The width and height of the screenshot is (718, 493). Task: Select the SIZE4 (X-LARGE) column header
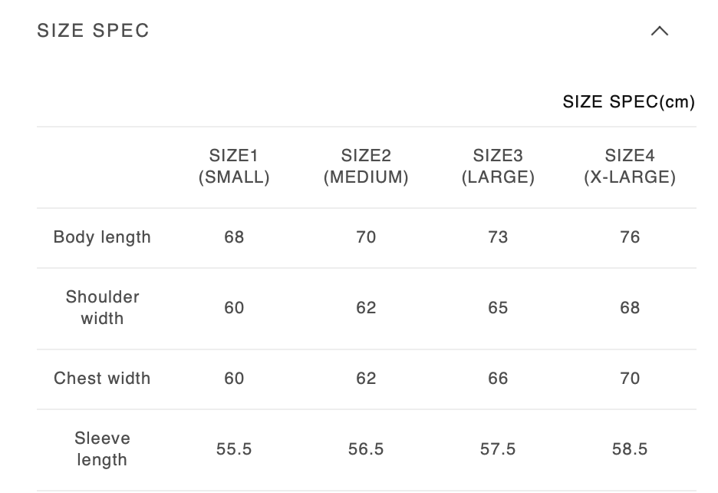630,167
